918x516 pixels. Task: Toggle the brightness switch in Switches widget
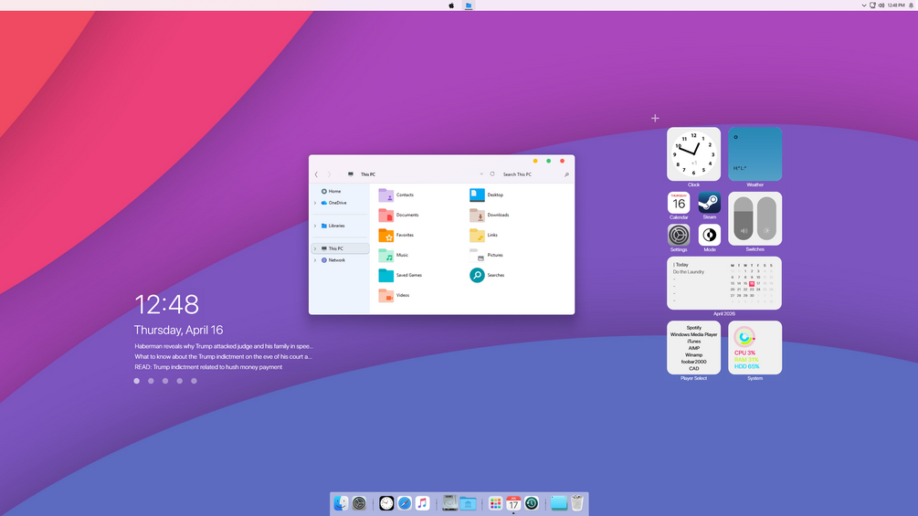(x=766, y=219)
